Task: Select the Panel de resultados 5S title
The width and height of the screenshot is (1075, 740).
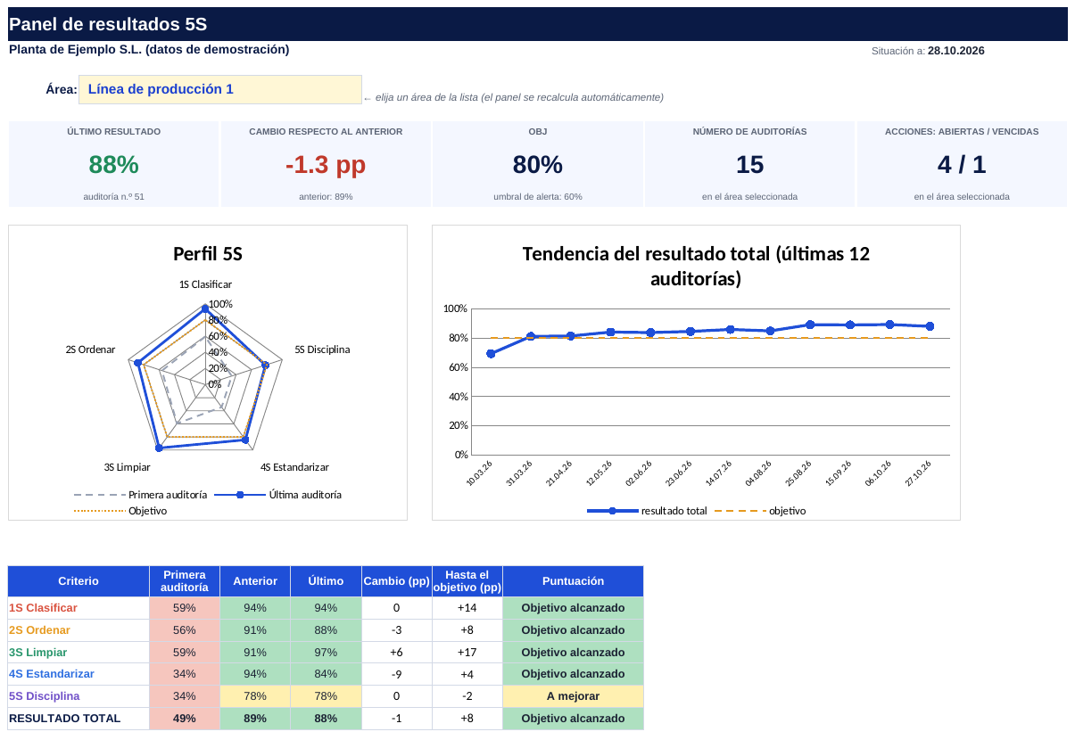Action: click(x=108, y=25)
